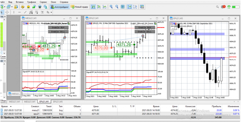Tile chart windows with the grid icon
This screenshot has width=241, height=122.
[x=123, y=7]
